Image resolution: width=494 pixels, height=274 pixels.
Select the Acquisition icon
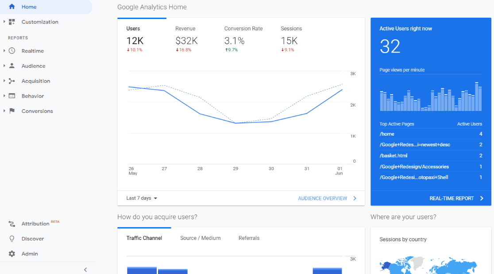pyautogui.click(x=12, y=81)
